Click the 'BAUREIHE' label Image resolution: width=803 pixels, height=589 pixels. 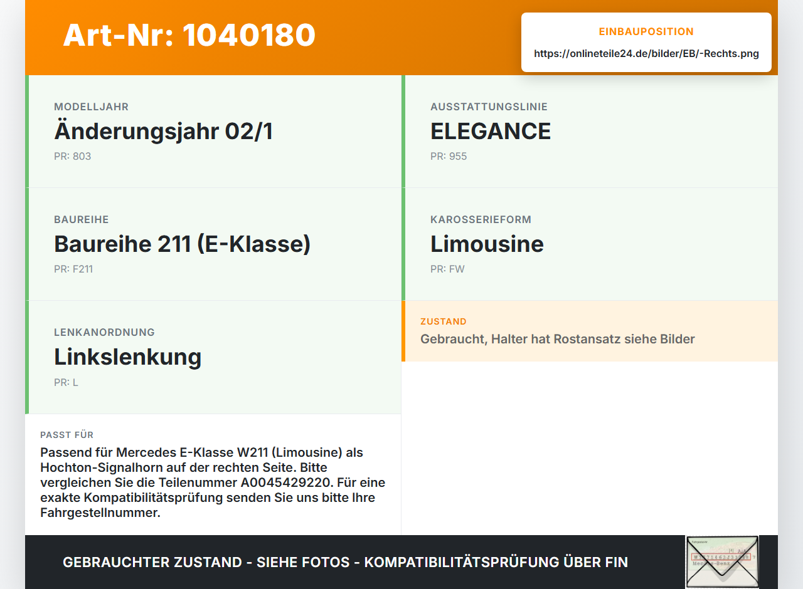(x=82, y=220)
